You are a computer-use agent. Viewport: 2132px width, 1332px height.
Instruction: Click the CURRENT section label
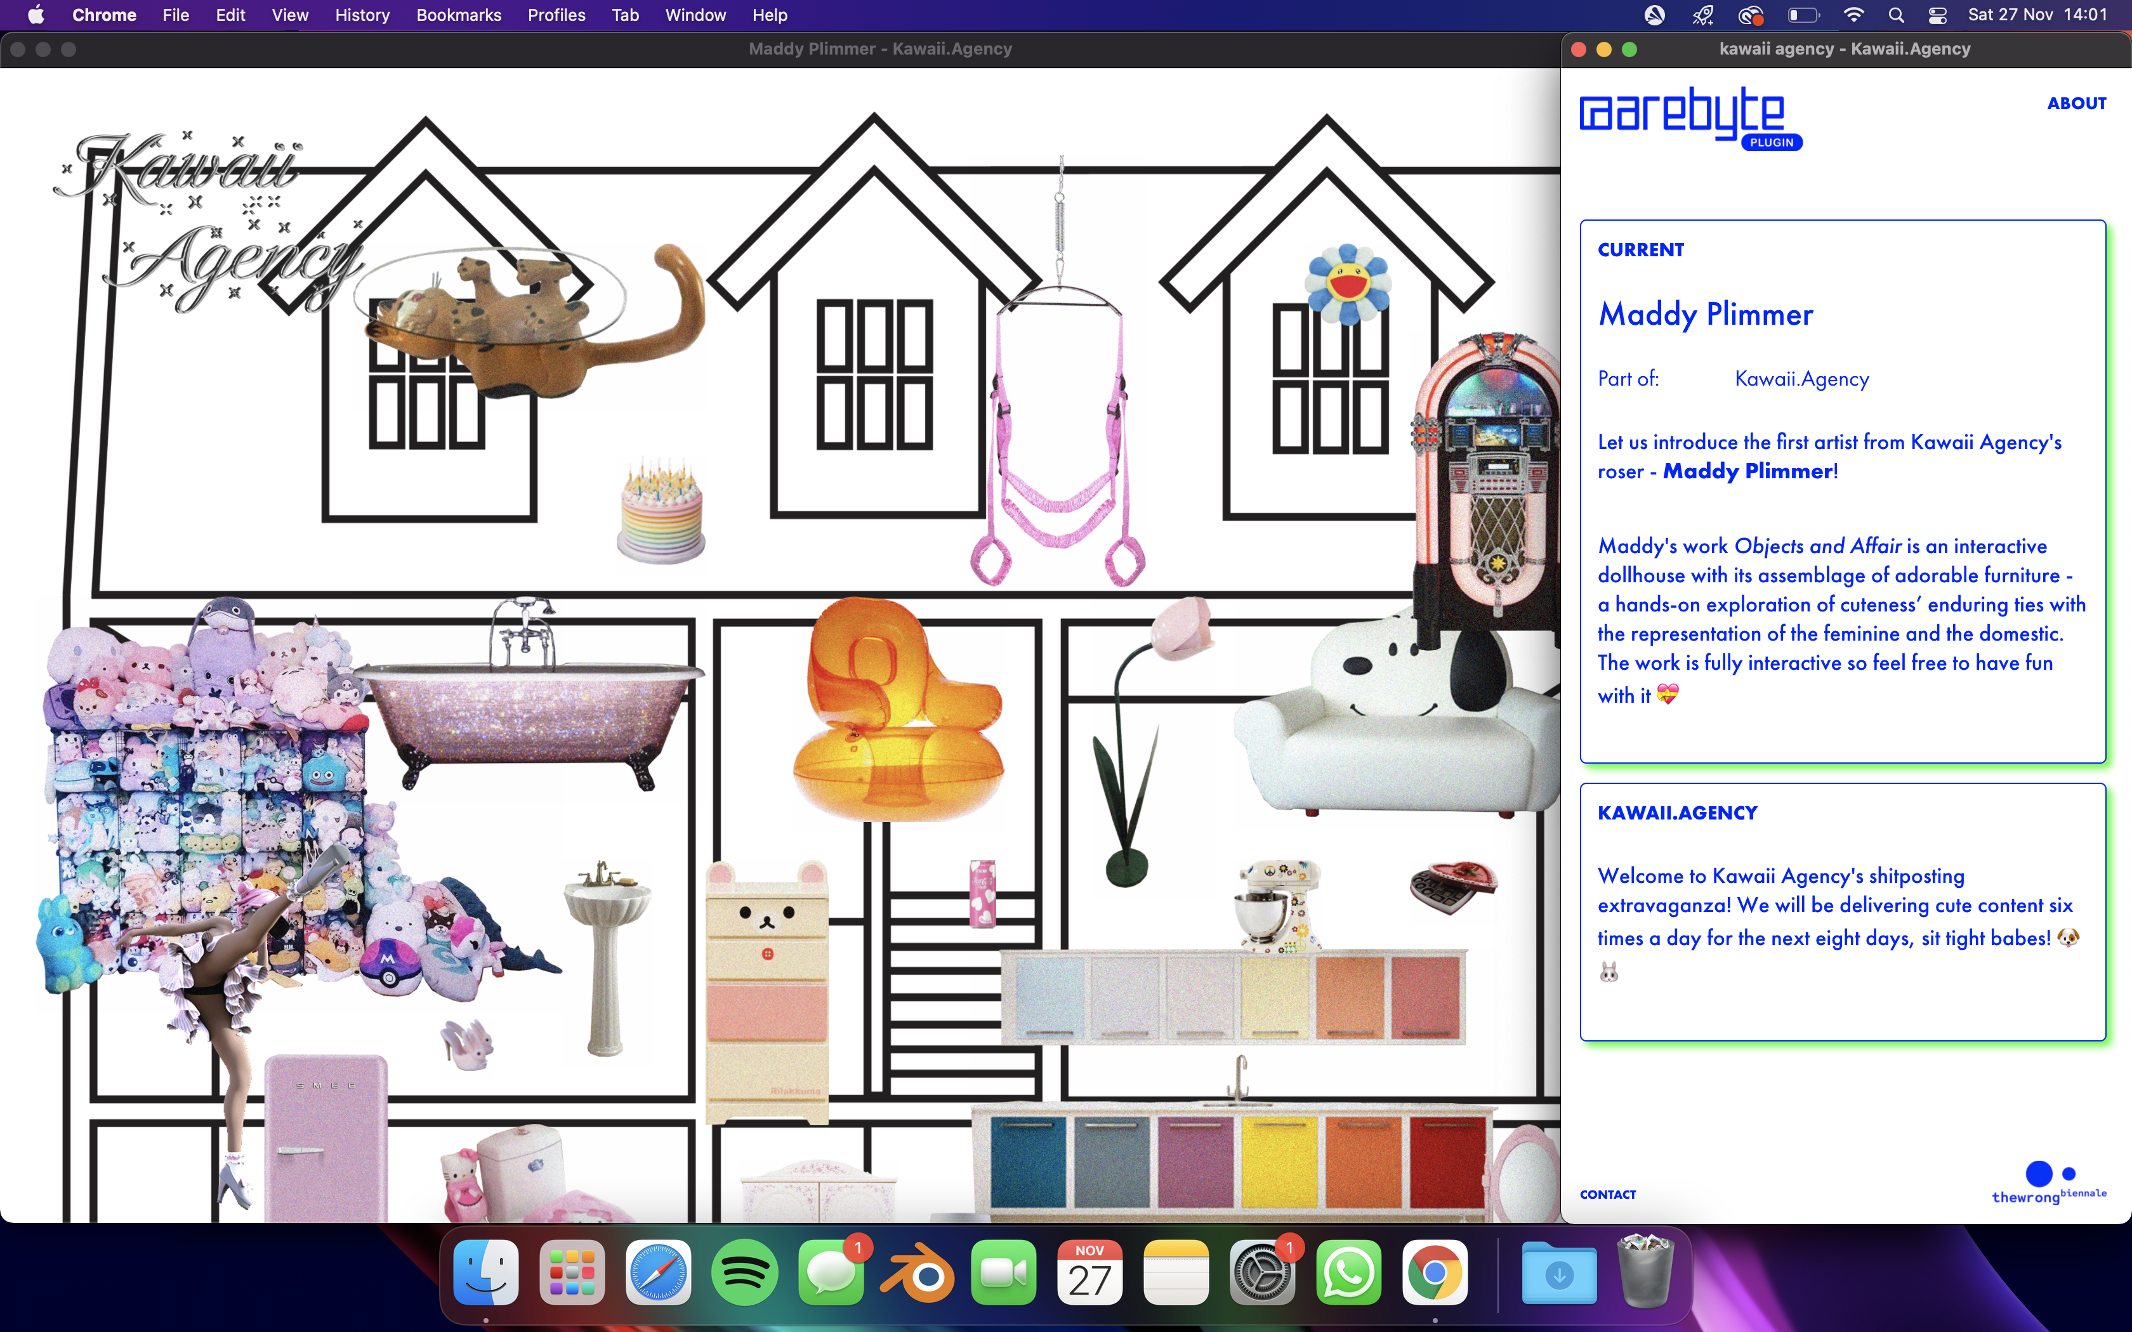coord(1640,250)
